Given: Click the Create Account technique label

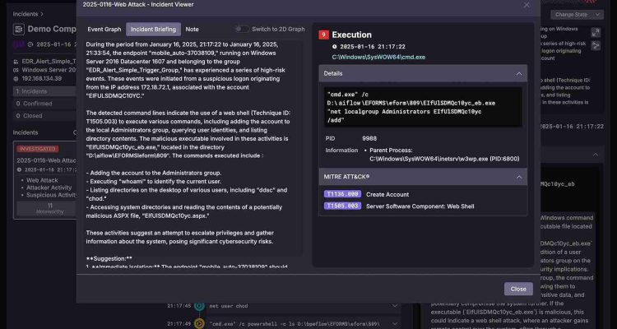Looking at the screenshot, I should pos(387,194).
